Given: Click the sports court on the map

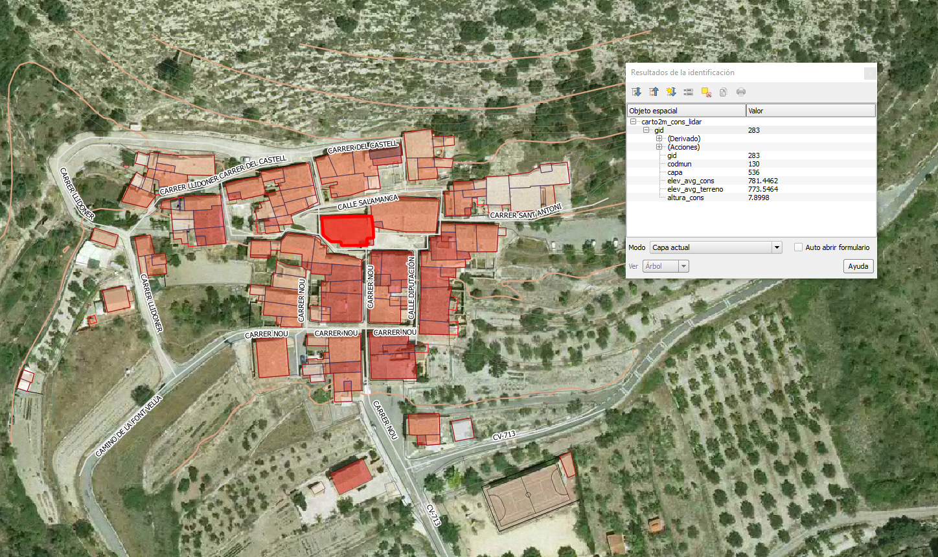Looking at the screenshot, I should (x=531, y=494).
